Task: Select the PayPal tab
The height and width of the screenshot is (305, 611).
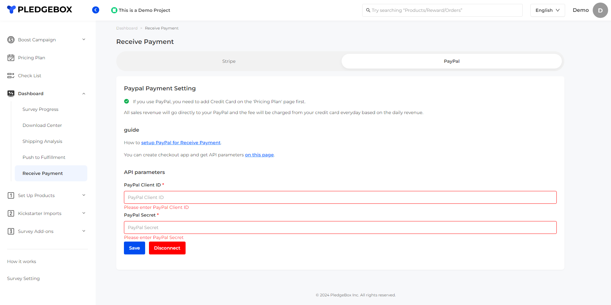Action: tap(452, 61)
